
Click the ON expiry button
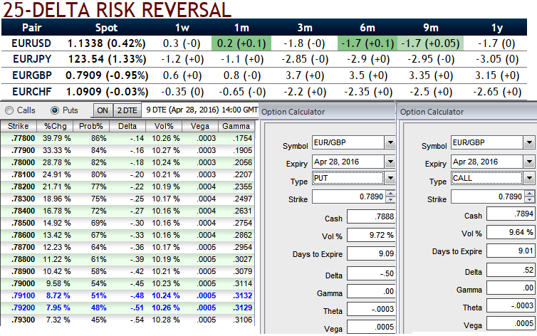click(103, 110)
